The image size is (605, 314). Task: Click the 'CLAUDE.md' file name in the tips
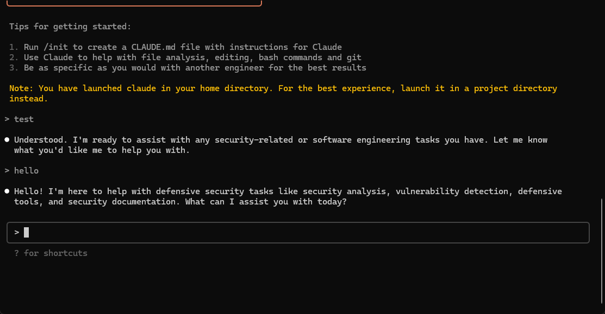click(x=153, y=47)
